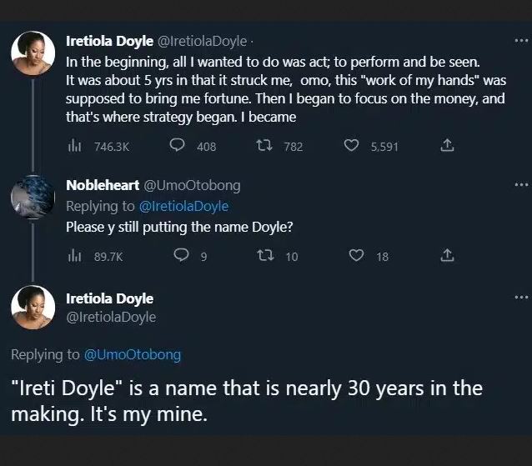Like Nobleheart's reply with 18 likes

[356, 256]
